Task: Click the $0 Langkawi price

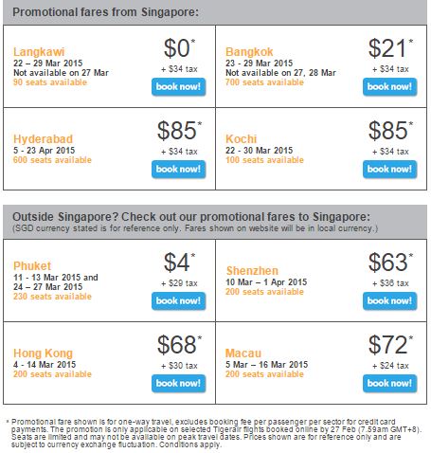Action: pyautogui.click(x=179, y=48)
